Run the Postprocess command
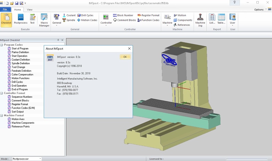 coord(21,19)
